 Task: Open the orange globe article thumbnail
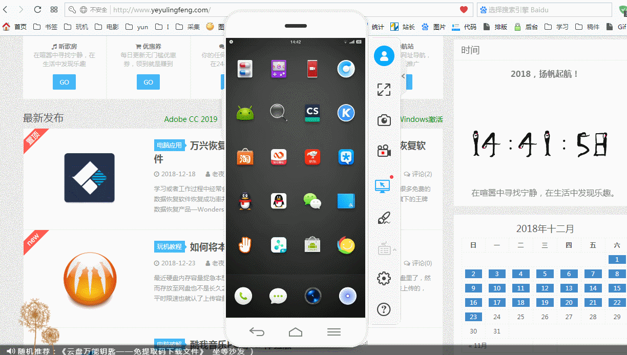pos(89,279)
